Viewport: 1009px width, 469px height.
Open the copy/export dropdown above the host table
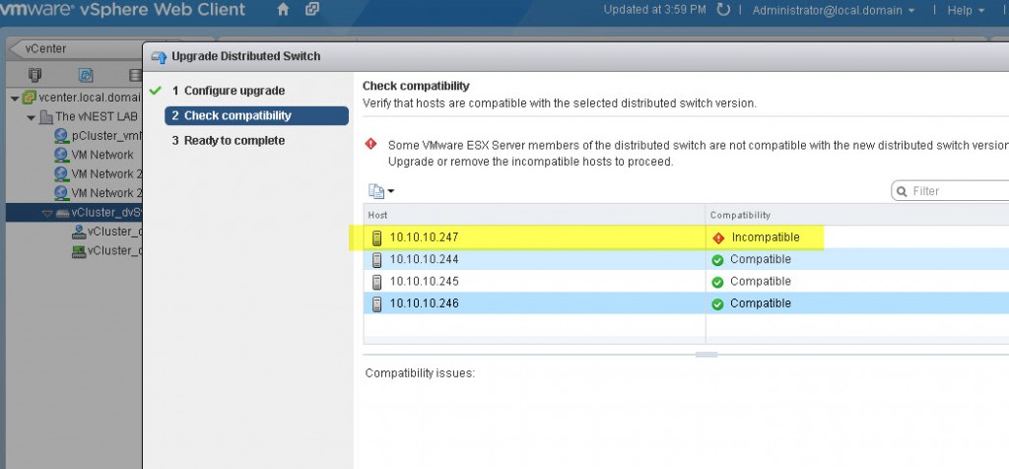[x=380, y=191]
